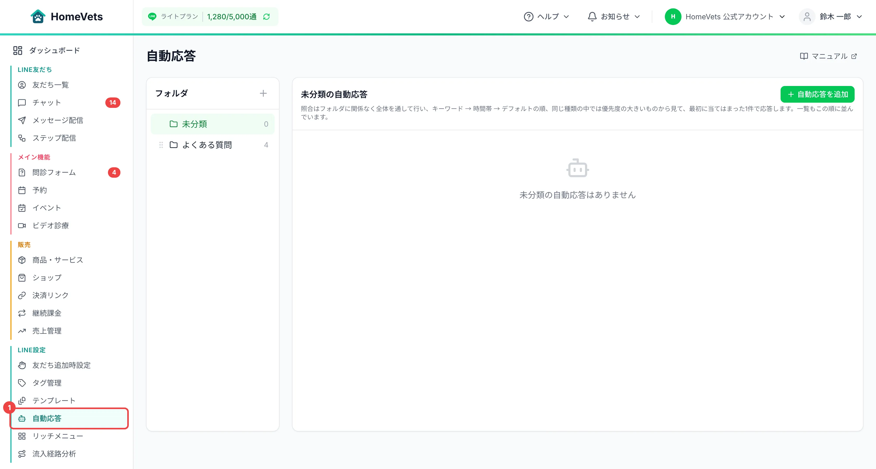The width and height of the screenshot is (876, 469).
Task: Click the 友だち追加時設定 hand icon
Action: click(x=22, y=365)
